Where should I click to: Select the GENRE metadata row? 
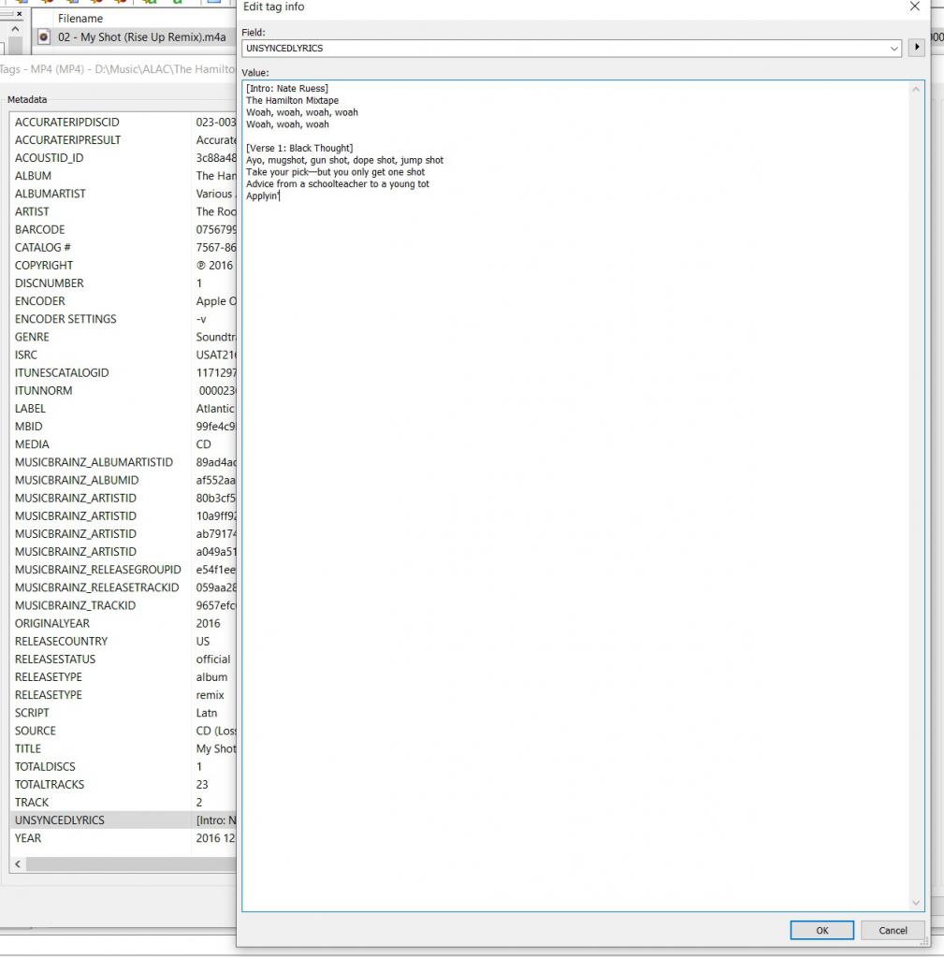(123, 337)
